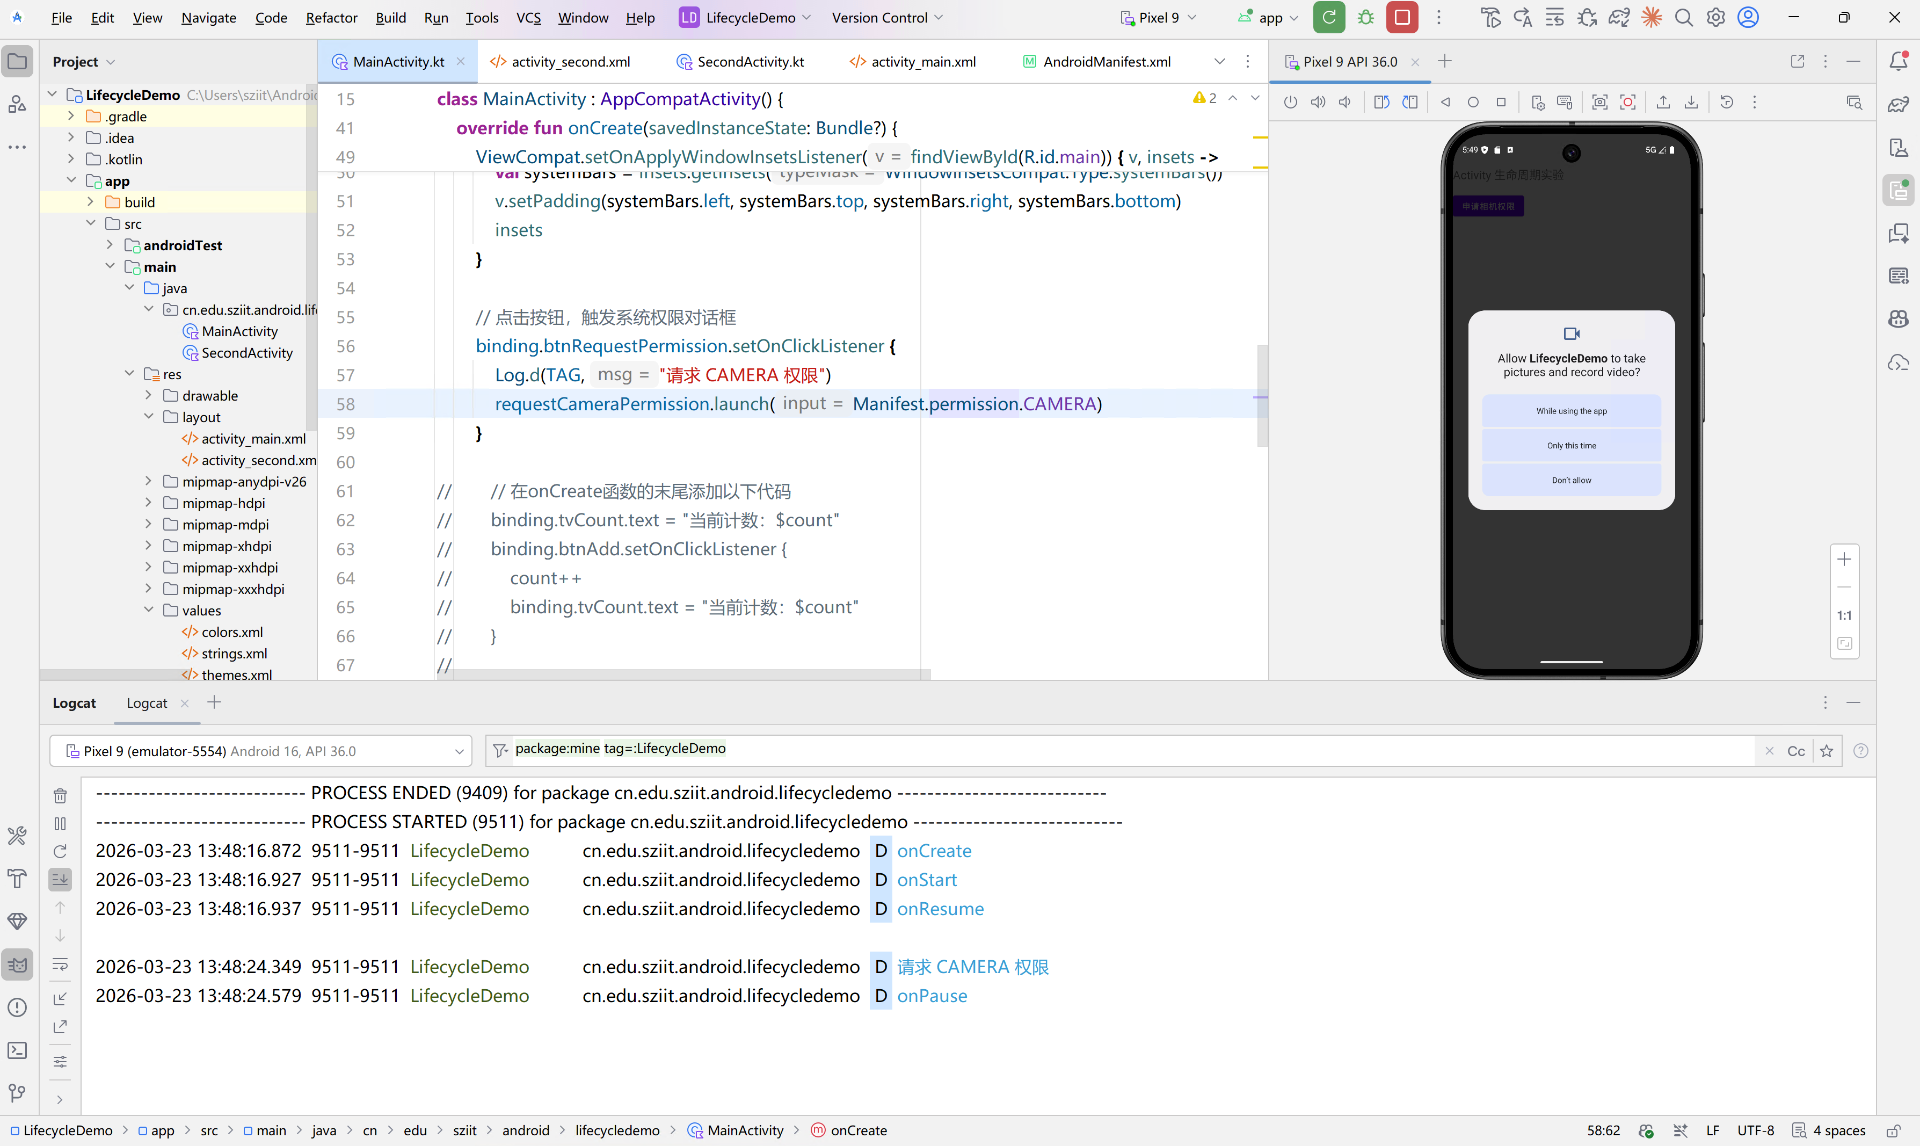Toggle soft-wrap in logcat panel

(60, 964)
